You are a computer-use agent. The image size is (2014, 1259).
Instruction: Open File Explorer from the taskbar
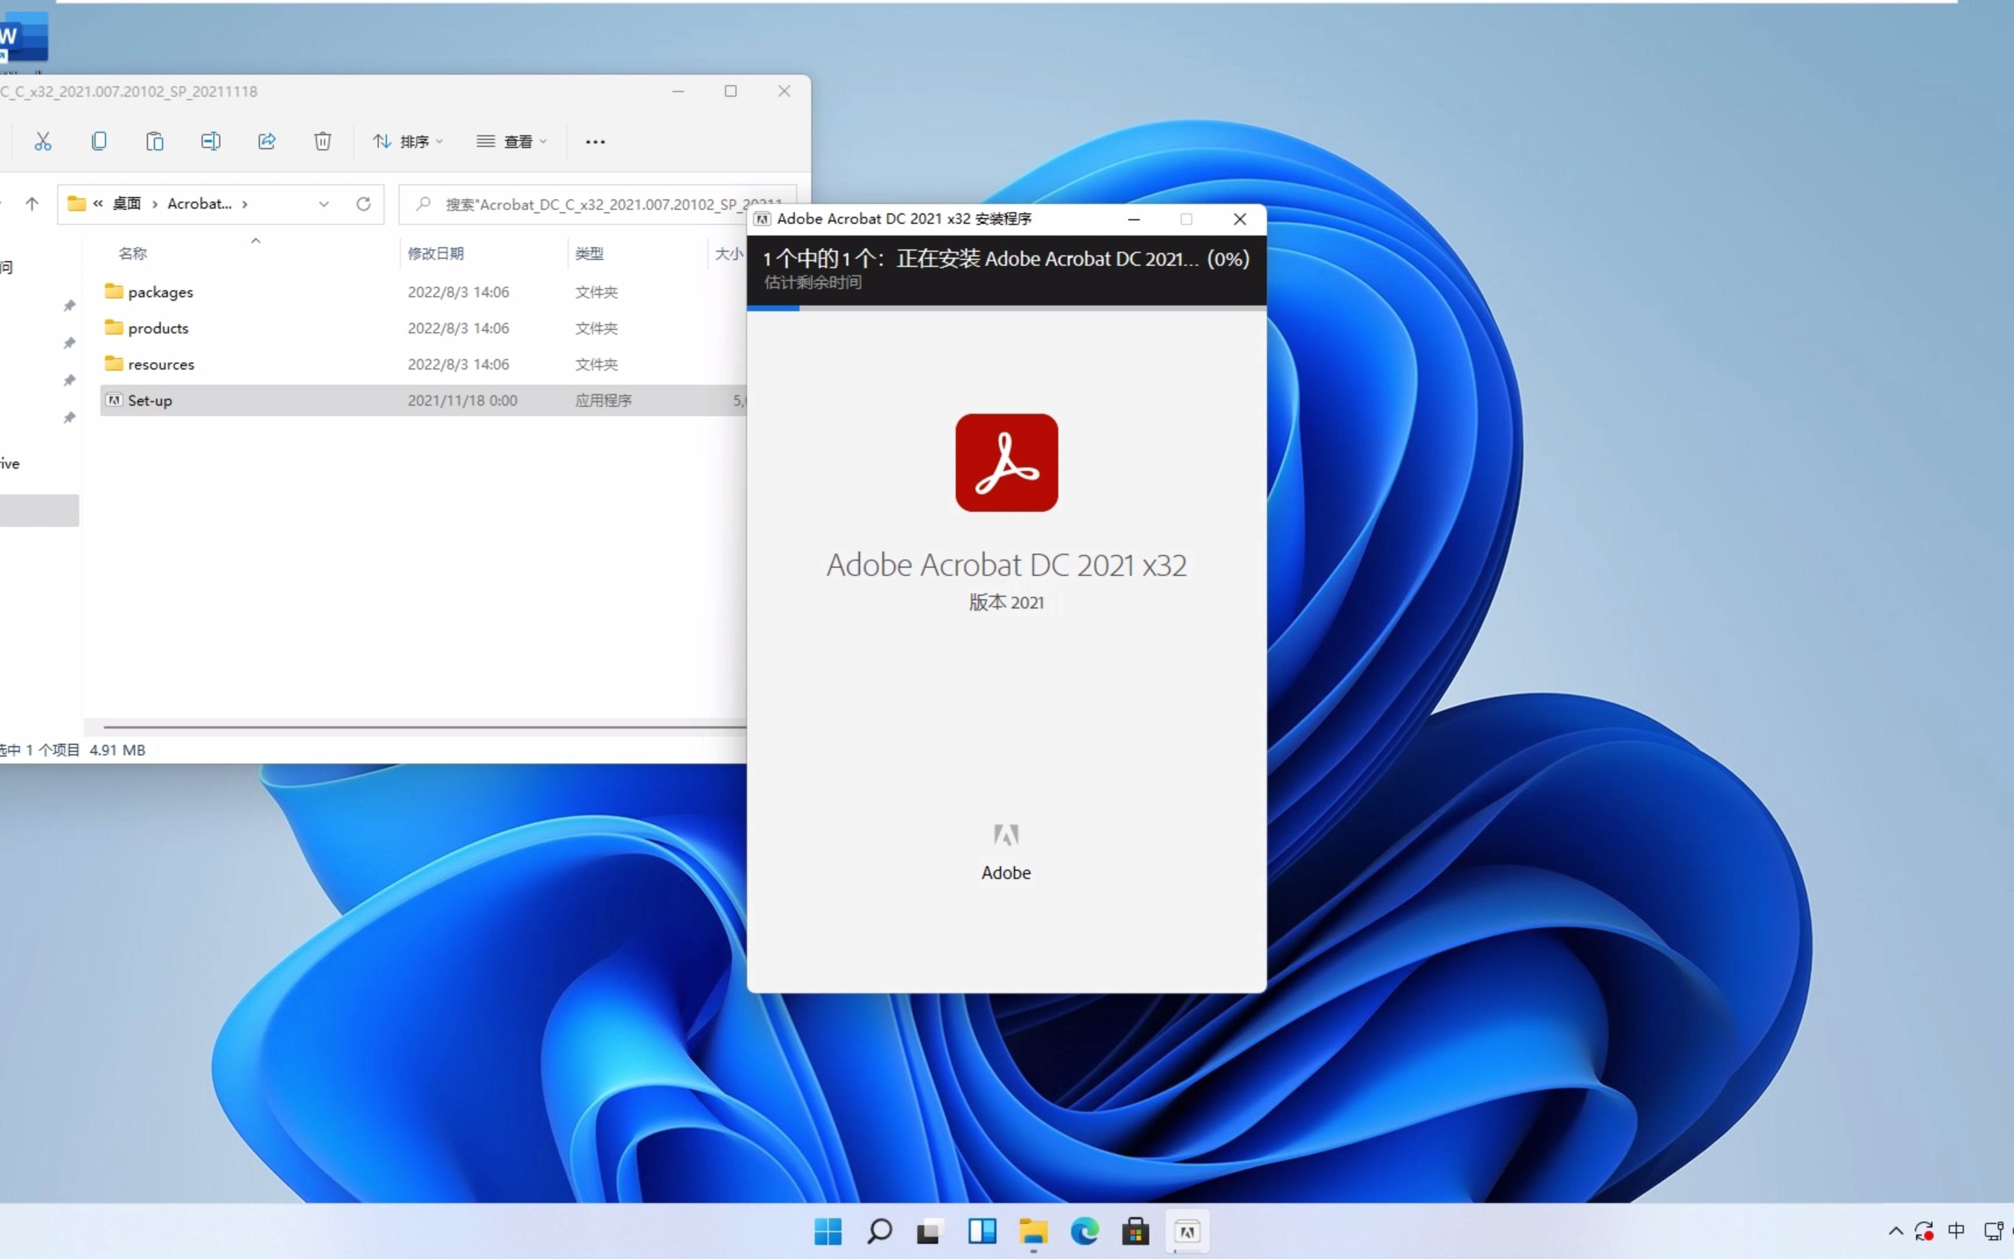point(1034,1230)
